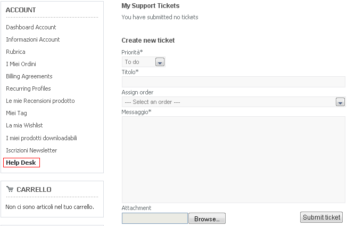Viewport: 347px width, 226px height.
Task: Open Billing Agreements section
Action: click(x=29, y=76)
